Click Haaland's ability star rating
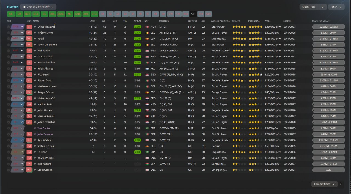Screen dimensions: 351x194 (x=239, y=27)
